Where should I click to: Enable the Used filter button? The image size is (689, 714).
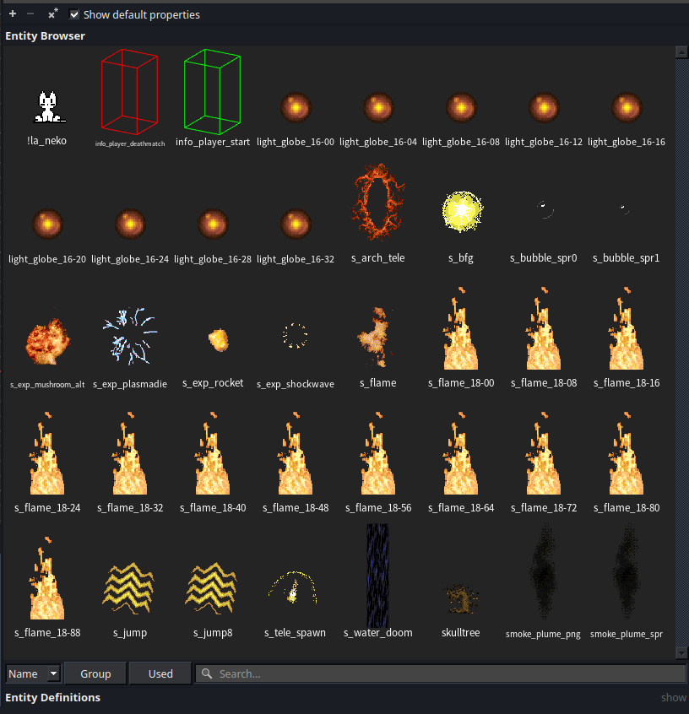(x=160, y=673)
